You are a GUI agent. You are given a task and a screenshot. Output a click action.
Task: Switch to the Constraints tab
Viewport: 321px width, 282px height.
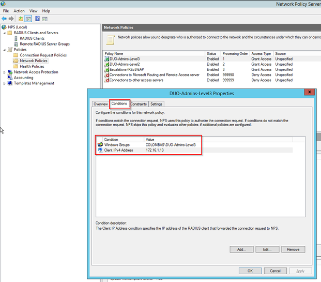point(139,104)
